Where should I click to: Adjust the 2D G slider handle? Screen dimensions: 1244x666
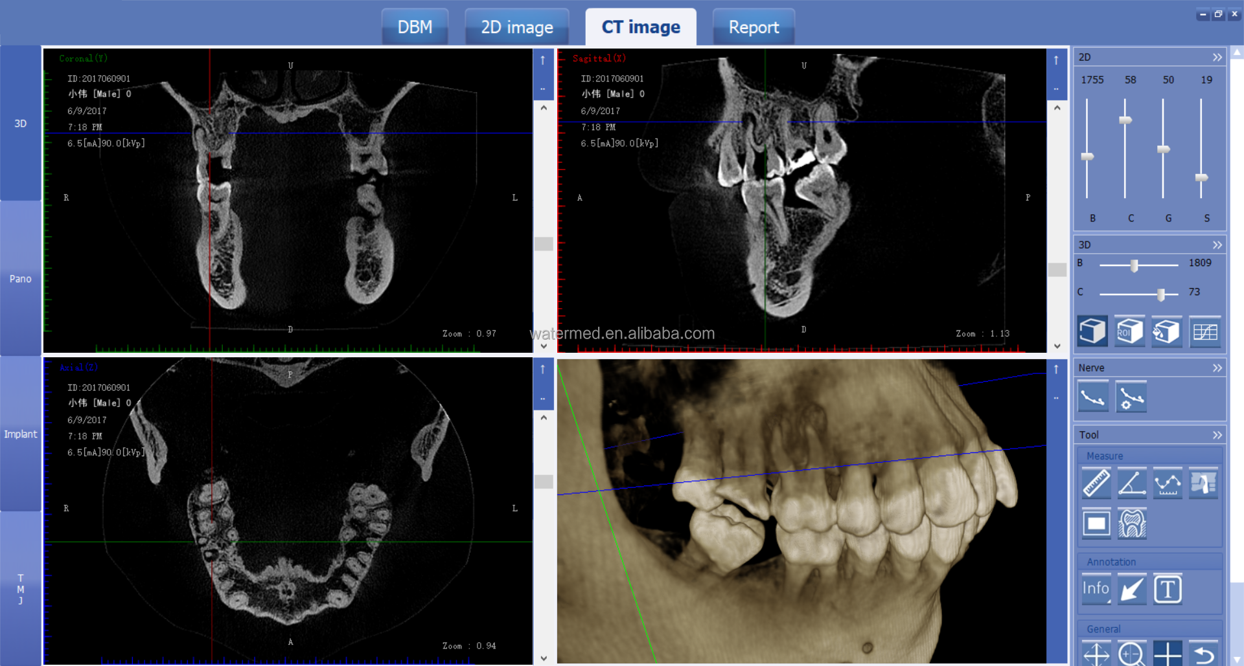(1164, 150)
